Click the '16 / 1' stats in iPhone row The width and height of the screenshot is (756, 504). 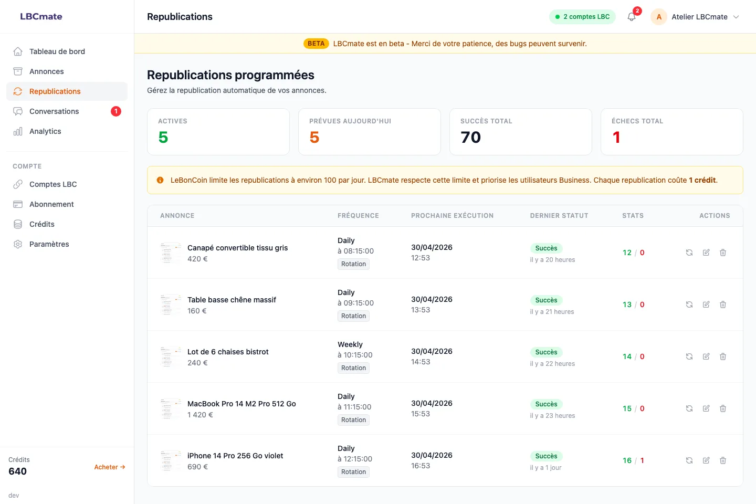(x=633, y=460)
